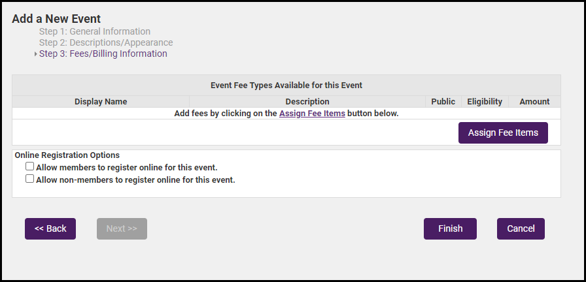This screenshot has height=282, width=586.
Task: Click Finish to complete the event
Action: (450, 228)
